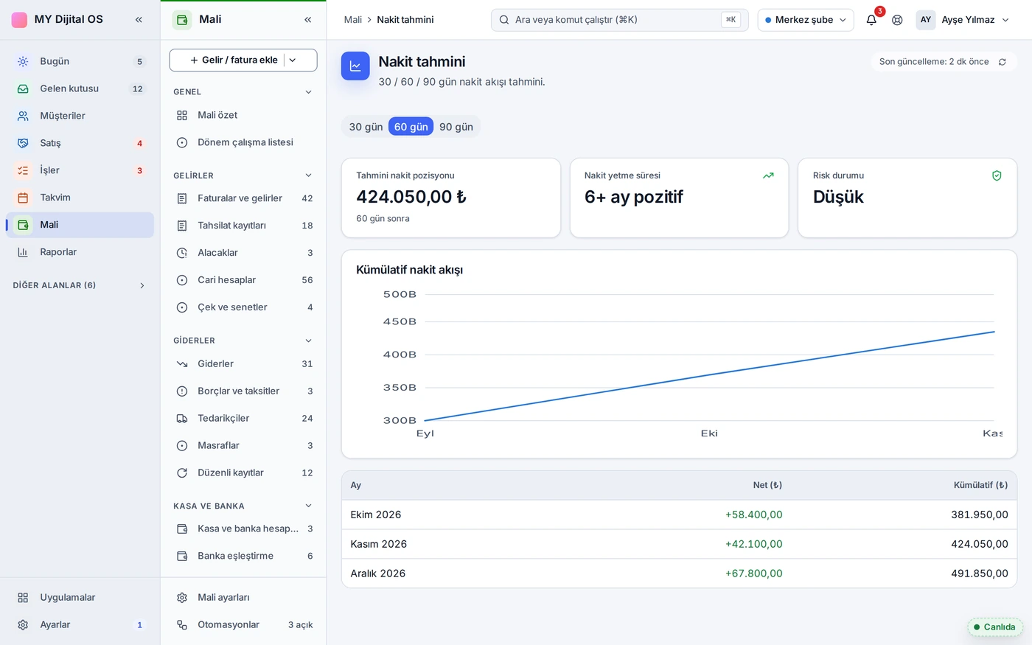
Task: Refresh the last updated data icon
Action: [1002, 62]
